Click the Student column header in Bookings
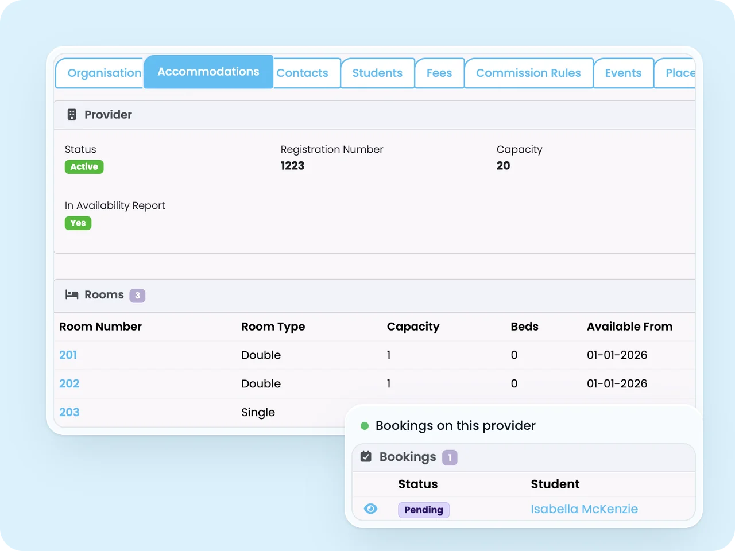Screen dimensions: 735x551 [555, 484]
